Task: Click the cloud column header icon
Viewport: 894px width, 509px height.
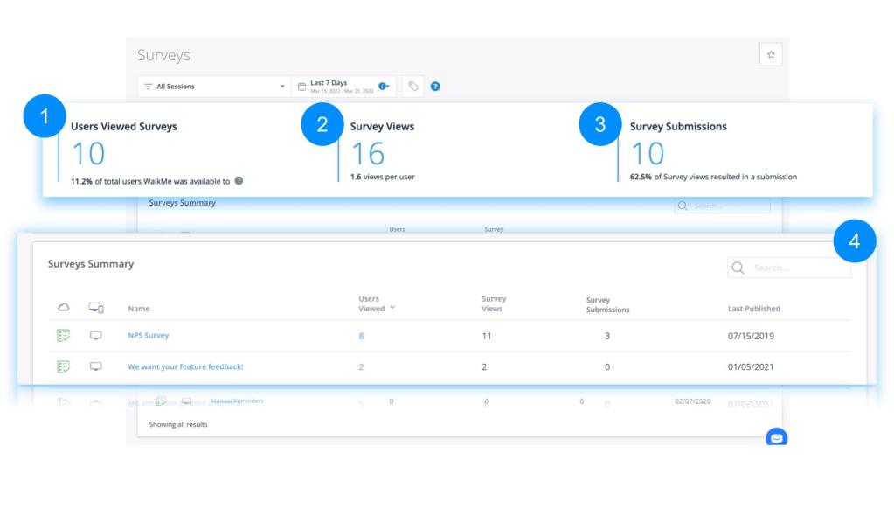Action: pyautogui.click(x=63, y=308)
